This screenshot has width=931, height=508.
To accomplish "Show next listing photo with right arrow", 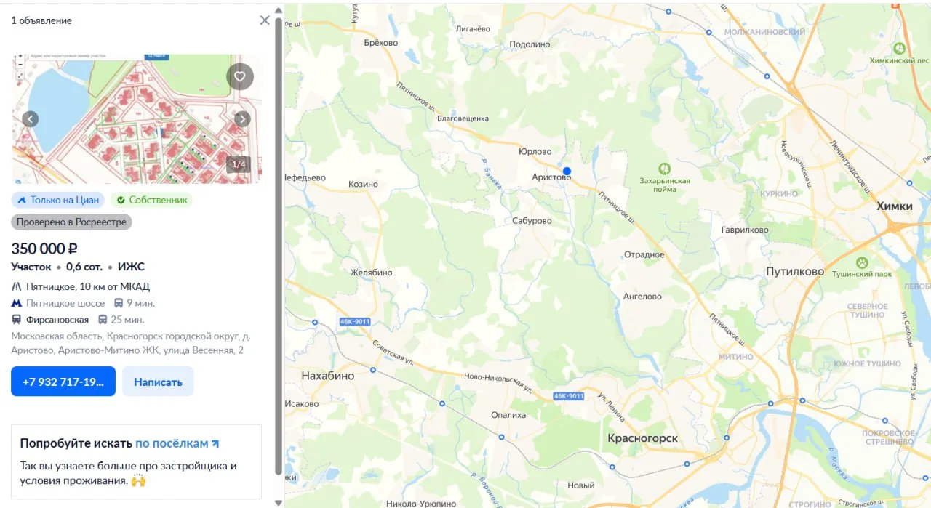I will pyautogui.click(x=242, y=119).
